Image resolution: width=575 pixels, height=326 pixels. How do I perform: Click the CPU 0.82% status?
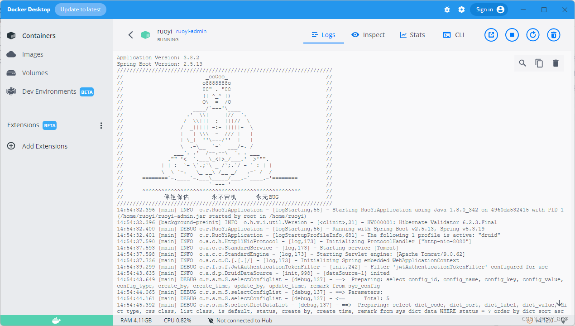(177, 321)
